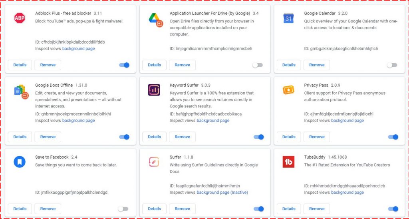Open Keyword Surfer background page link
The image size is (409, 219).
pos(213,121)
